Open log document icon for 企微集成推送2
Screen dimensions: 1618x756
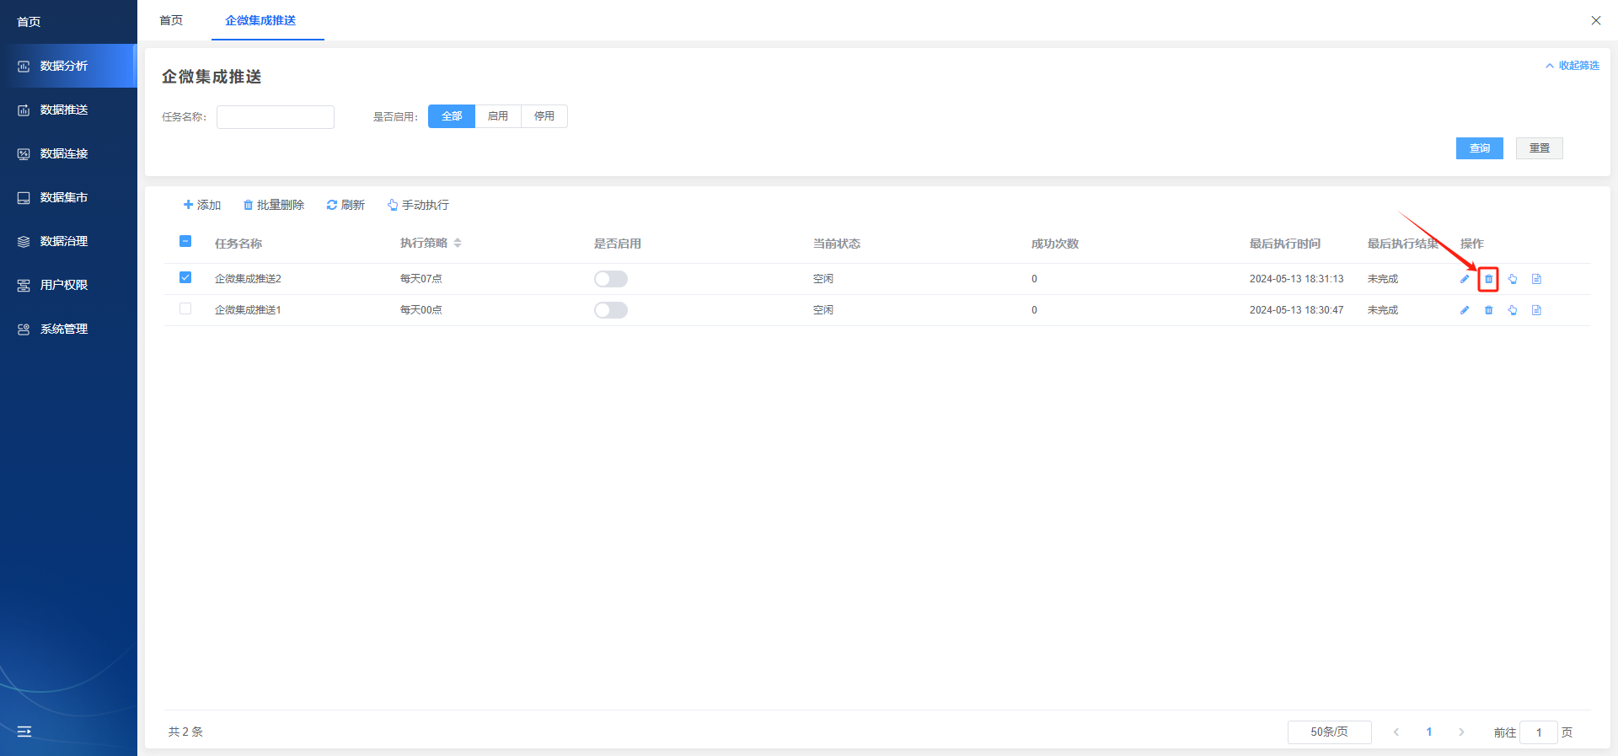[x=1536, y=279]
